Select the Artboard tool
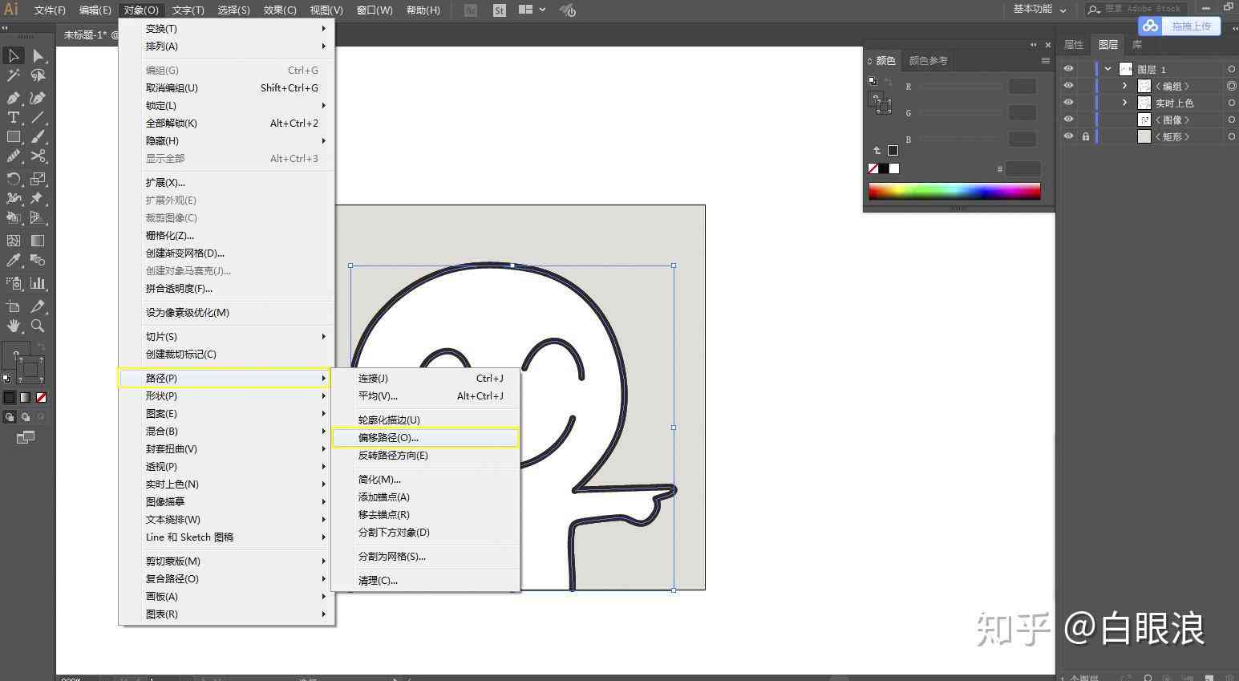This screenshot has width=1239, height=681. click(14, 306)
